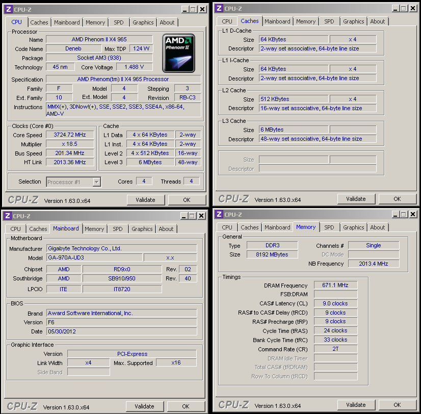Click the Code Name field Deneb
The height and width of the screenshot is (414, 421).
click(73, 48)
